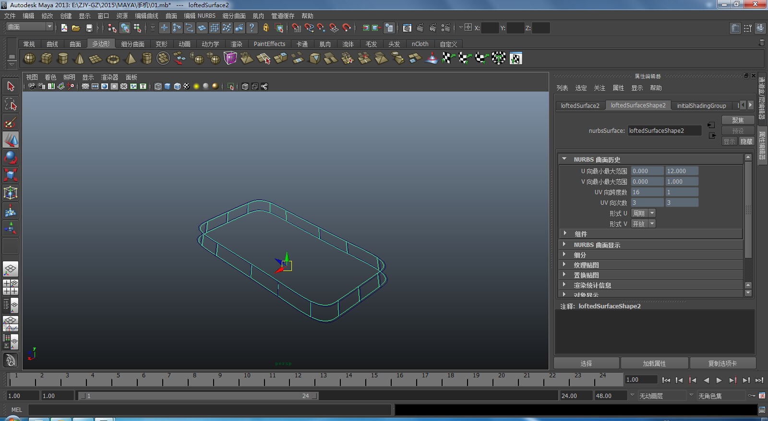
Task: Click the save scene icon
Action: point(89,28)
